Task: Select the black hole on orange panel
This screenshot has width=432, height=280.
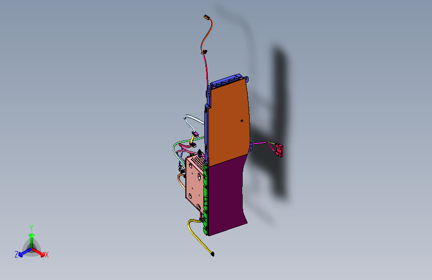Action: point(242,121)
